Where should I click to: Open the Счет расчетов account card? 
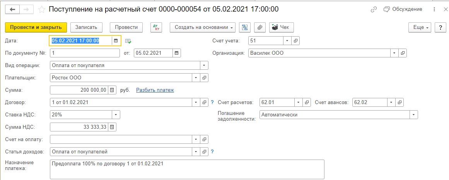tap(307, 102)
